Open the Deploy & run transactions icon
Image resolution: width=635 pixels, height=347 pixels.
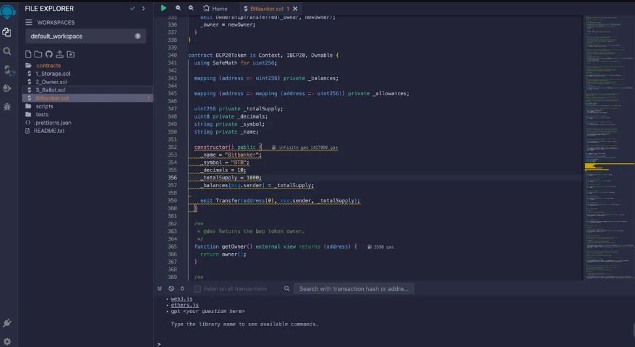pyautogui.click(x=7, y=88)
